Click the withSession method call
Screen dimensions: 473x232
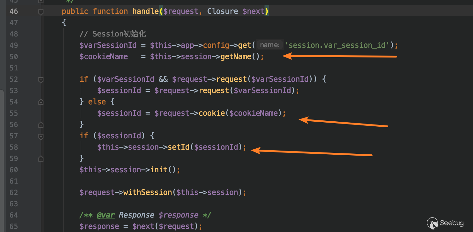(x=147, y=192)
